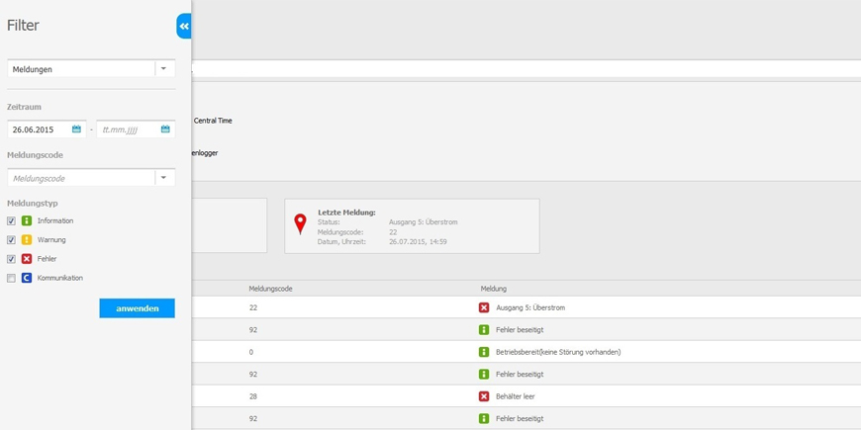Click the Meldung column header
861x430 pixels.
[x=494, y=289]
